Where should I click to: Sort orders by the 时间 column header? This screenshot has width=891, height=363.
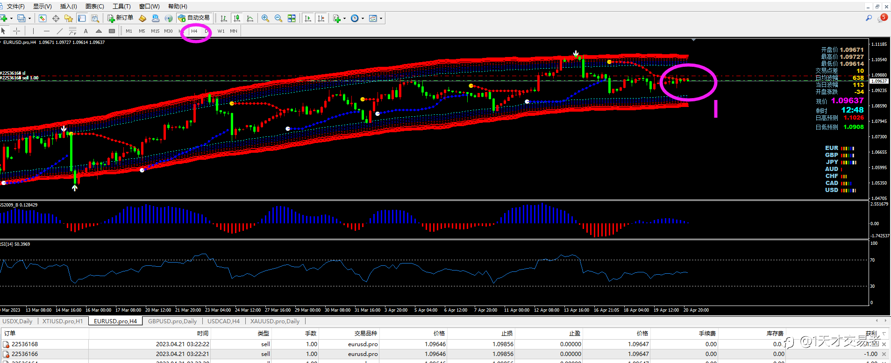coord(150,333)
